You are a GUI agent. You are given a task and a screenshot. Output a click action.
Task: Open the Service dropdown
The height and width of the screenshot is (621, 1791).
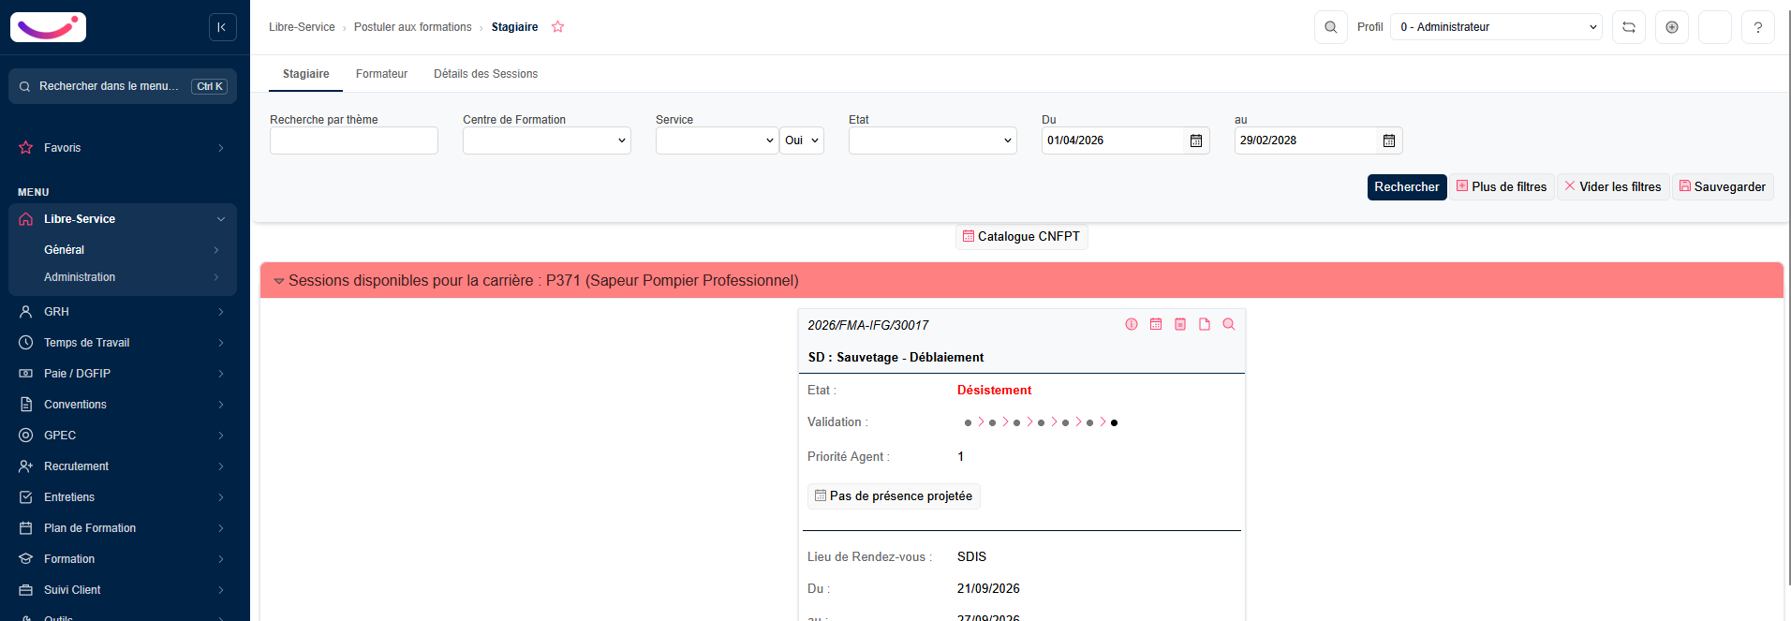point(718,140)
